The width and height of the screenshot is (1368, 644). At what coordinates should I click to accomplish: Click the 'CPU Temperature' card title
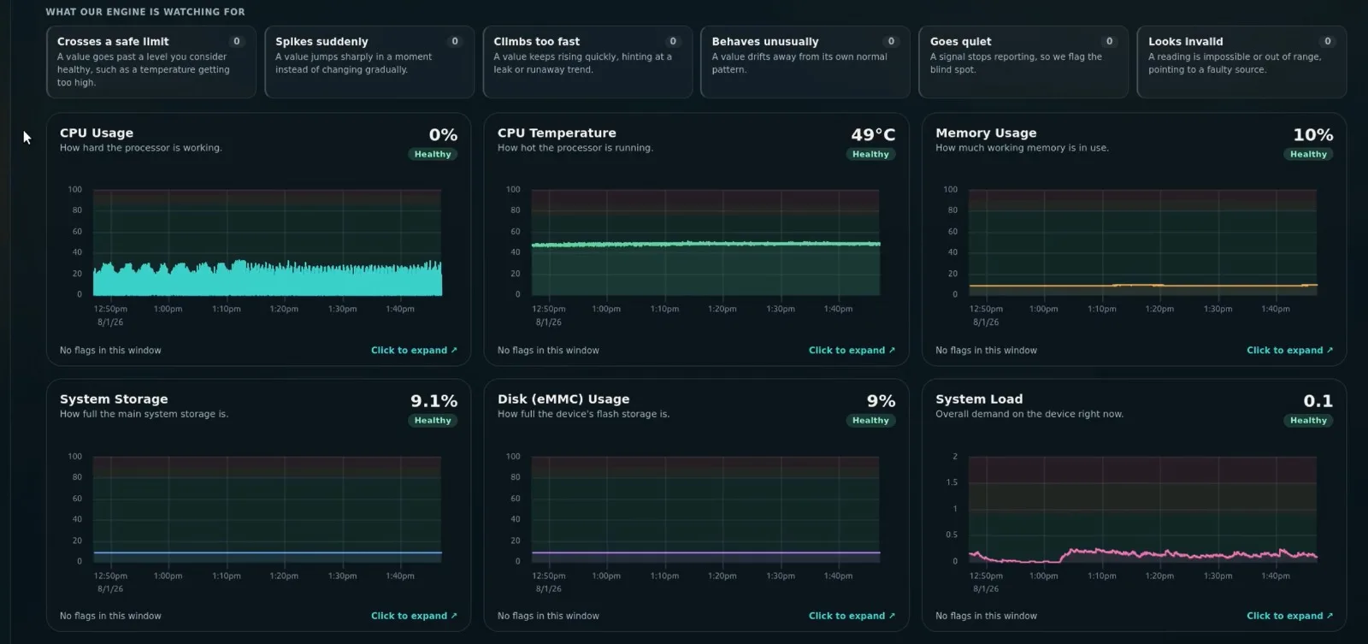point(557,133)
